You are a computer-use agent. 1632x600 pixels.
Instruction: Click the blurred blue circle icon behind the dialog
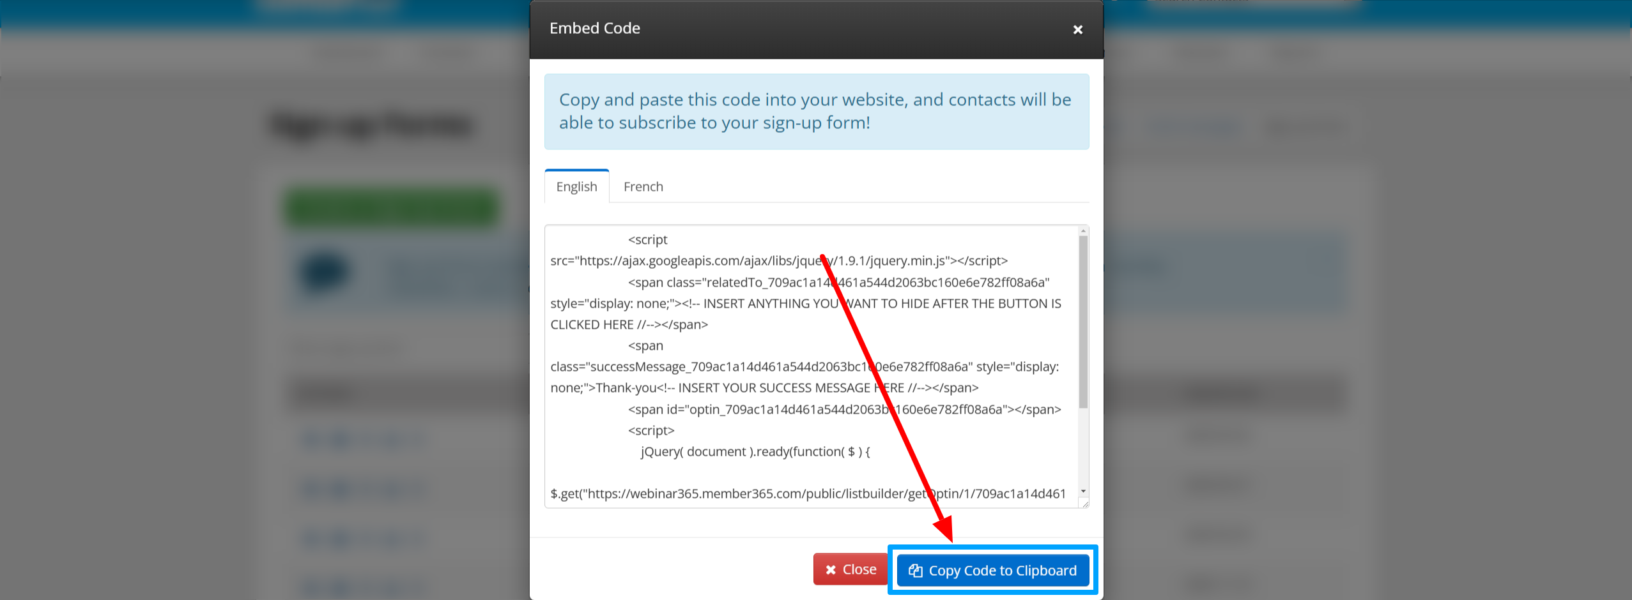[325, 273]
